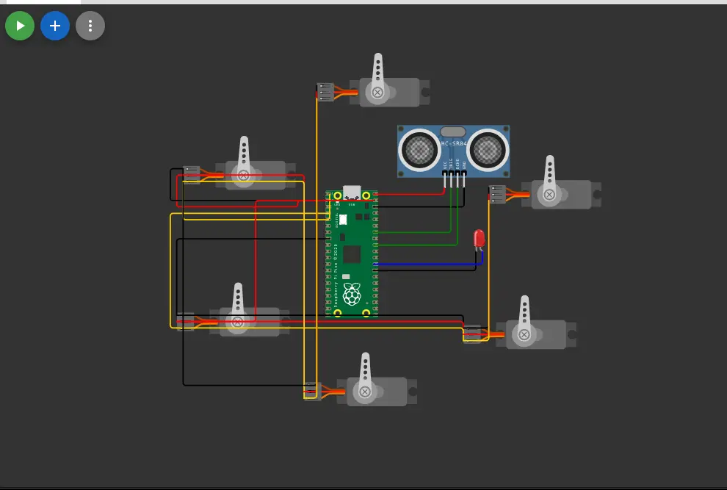Open the add part dialog with the plus button
This screenshot has width=727, height=490.
point(55,25)
